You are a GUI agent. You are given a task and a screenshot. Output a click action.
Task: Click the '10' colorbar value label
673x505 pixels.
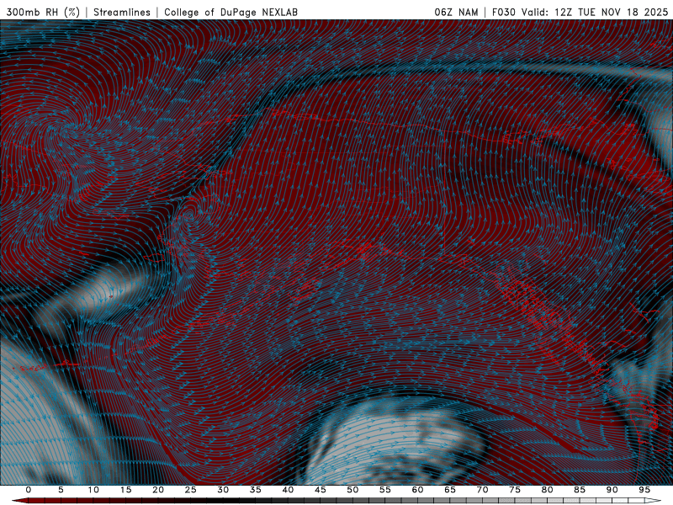[93, 490]
